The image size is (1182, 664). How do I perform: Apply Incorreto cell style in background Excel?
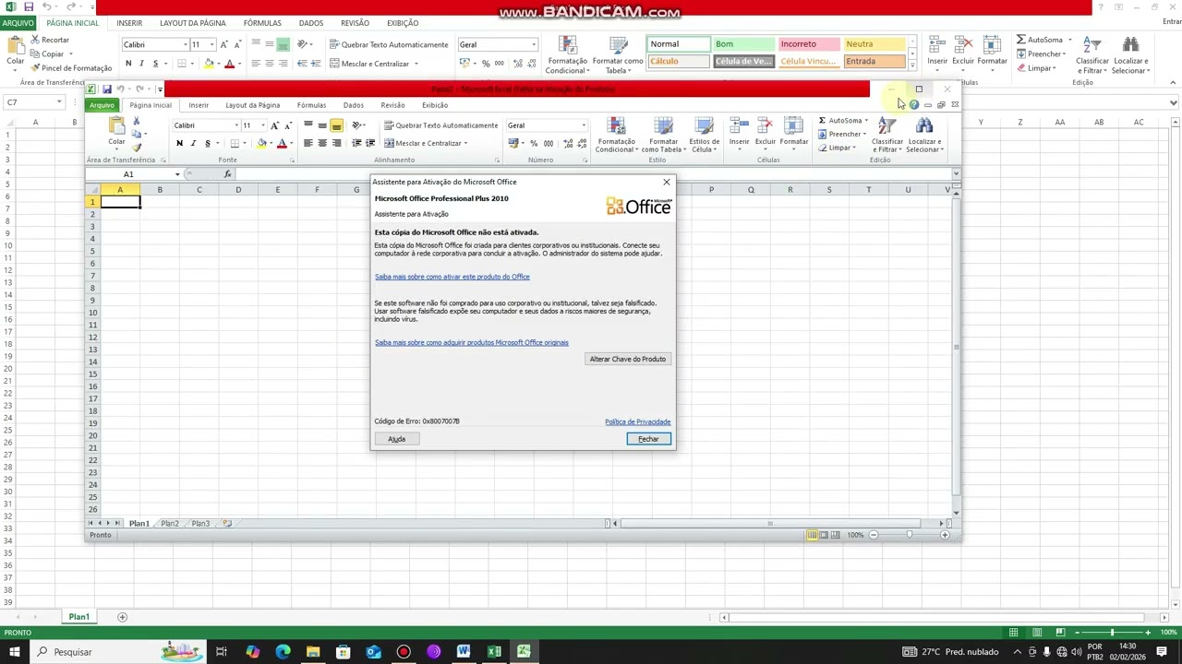click(809, 44)
